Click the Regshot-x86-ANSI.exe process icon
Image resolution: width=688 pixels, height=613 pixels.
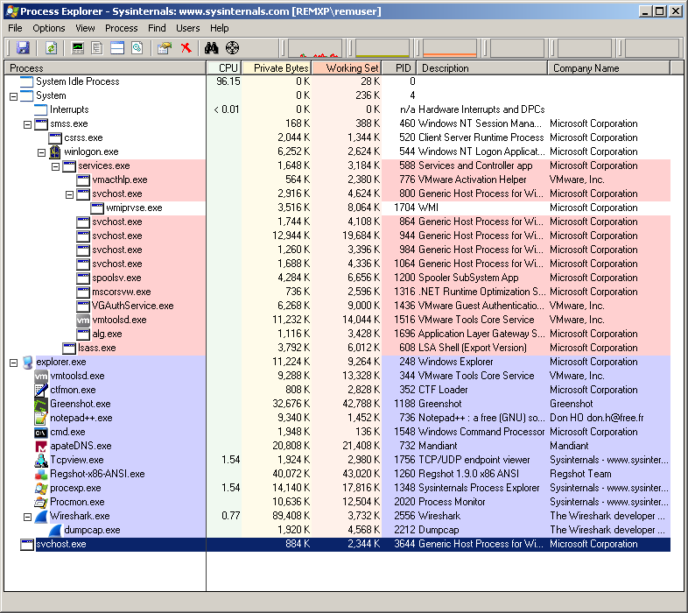[41, 475]
